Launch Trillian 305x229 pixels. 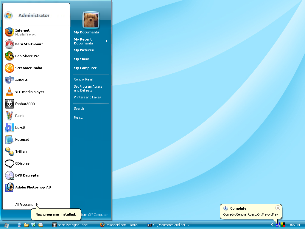[x=36, y=151]
